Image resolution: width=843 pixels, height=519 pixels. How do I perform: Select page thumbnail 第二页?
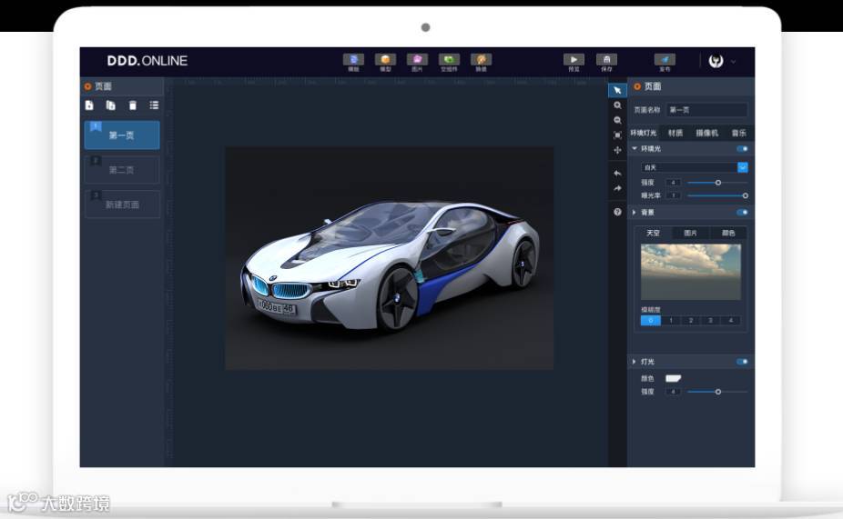pos(122,170)
